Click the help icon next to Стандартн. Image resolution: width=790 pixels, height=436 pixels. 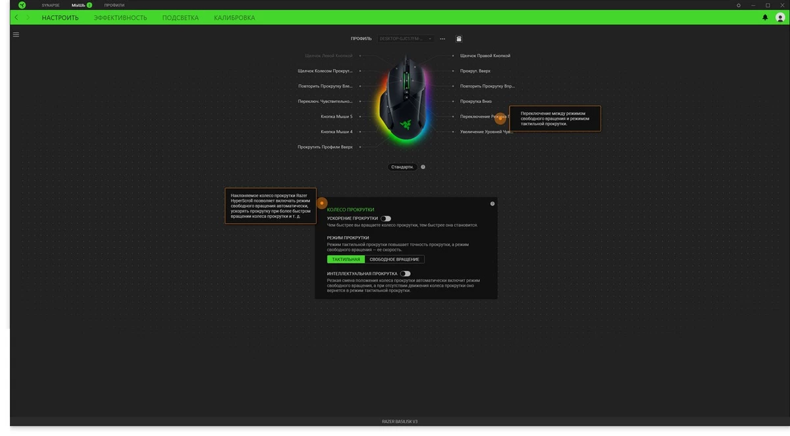pos(423,167)
